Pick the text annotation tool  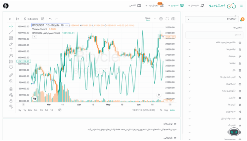11,50
